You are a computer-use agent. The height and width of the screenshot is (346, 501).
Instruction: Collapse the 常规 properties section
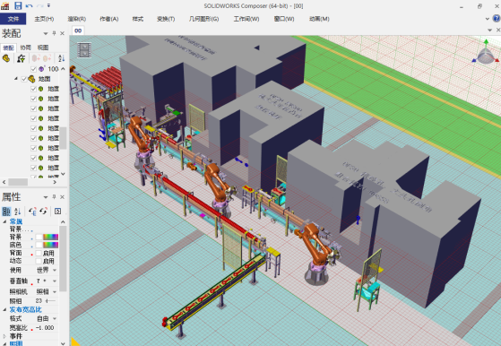click(4, 221)
